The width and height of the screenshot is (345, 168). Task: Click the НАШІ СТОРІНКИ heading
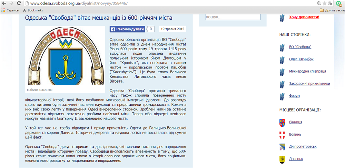pyautogui.click(x=295, y=34)
